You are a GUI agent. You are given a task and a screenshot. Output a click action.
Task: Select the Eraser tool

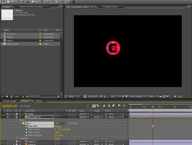pyautogui.click(x=57, y=2)
